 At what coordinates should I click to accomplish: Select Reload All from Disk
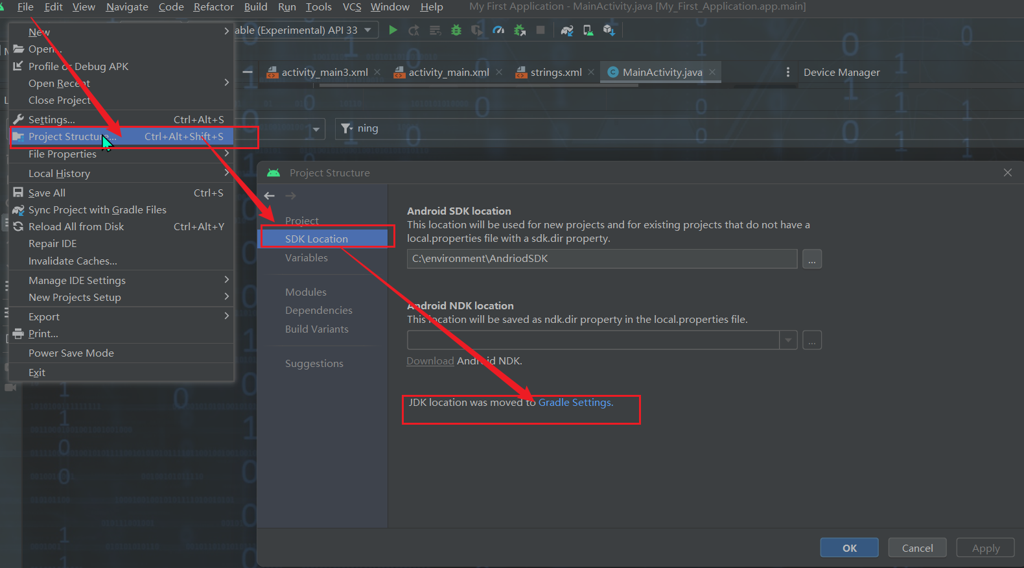pos(121,226)
